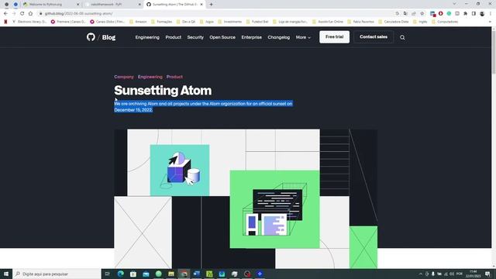This screenshot has height=279, width=496.
Task: Open the Calculadora Dieta bookmark folder
Action: click(394, 22)
